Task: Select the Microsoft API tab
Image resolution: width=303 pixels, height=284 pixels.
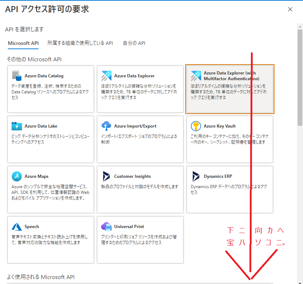Action: pyautogui.click(x=23, y=43)
